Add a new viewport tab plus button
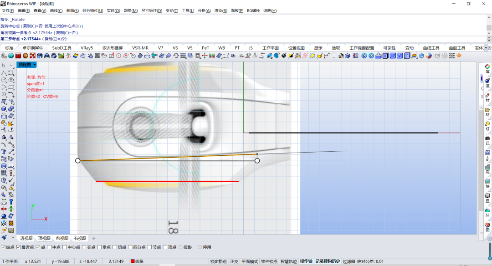This screenshot has width=492, height=266. click(94, 238)
